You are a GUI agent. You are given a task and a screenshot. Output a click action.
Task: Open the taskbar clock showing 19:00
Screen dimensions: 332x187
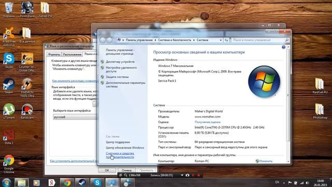pos(321,183)
